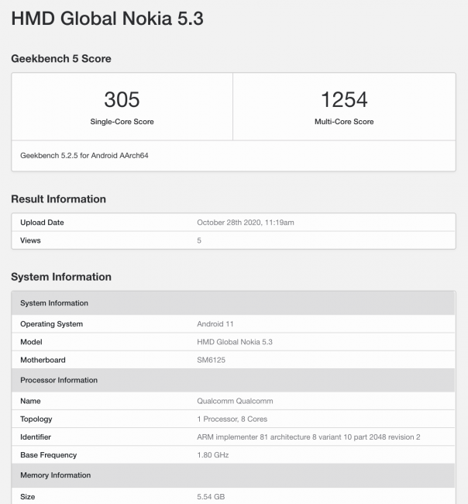The image size is (468, 504).
Task: Click the HMD Global Nokia 5.3 page title
Action: [x=107, y=19]
